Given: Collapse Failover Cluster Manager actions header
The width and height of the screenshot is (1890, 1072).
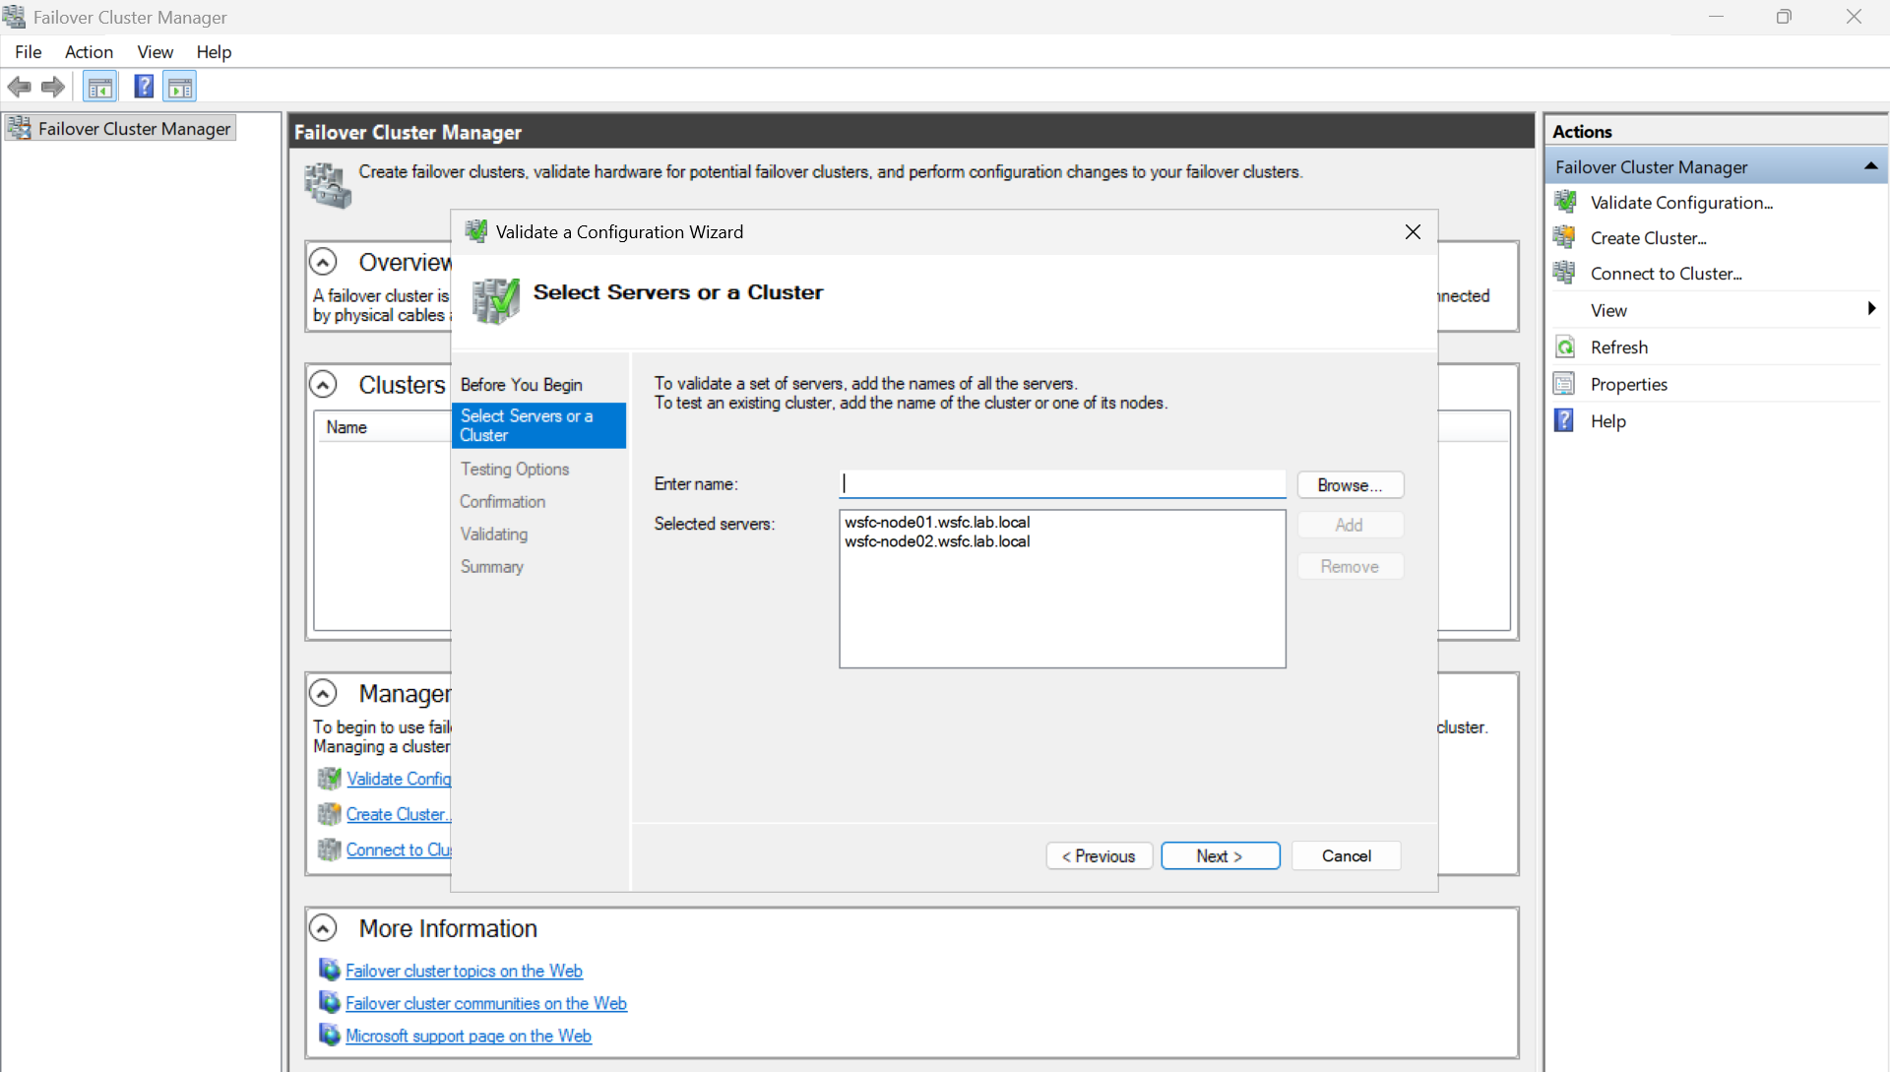Looking at the screenshot, I should pos(1870,166).
